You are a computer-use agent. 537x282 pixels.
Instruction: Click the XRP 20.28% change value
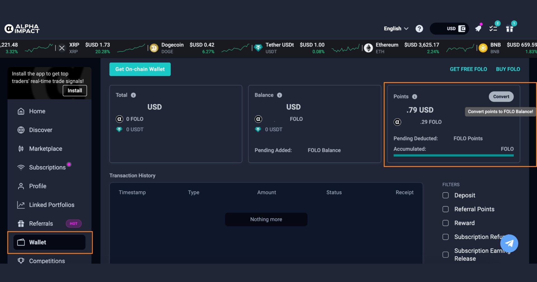tap(102, 52)
